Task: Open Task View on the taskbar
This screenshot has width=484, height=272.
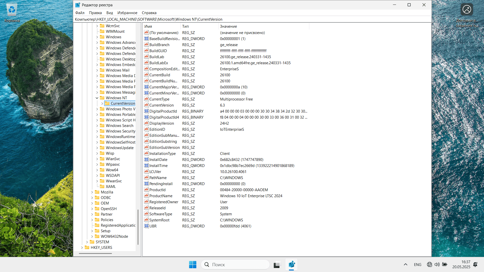Action: pos(277,264)
